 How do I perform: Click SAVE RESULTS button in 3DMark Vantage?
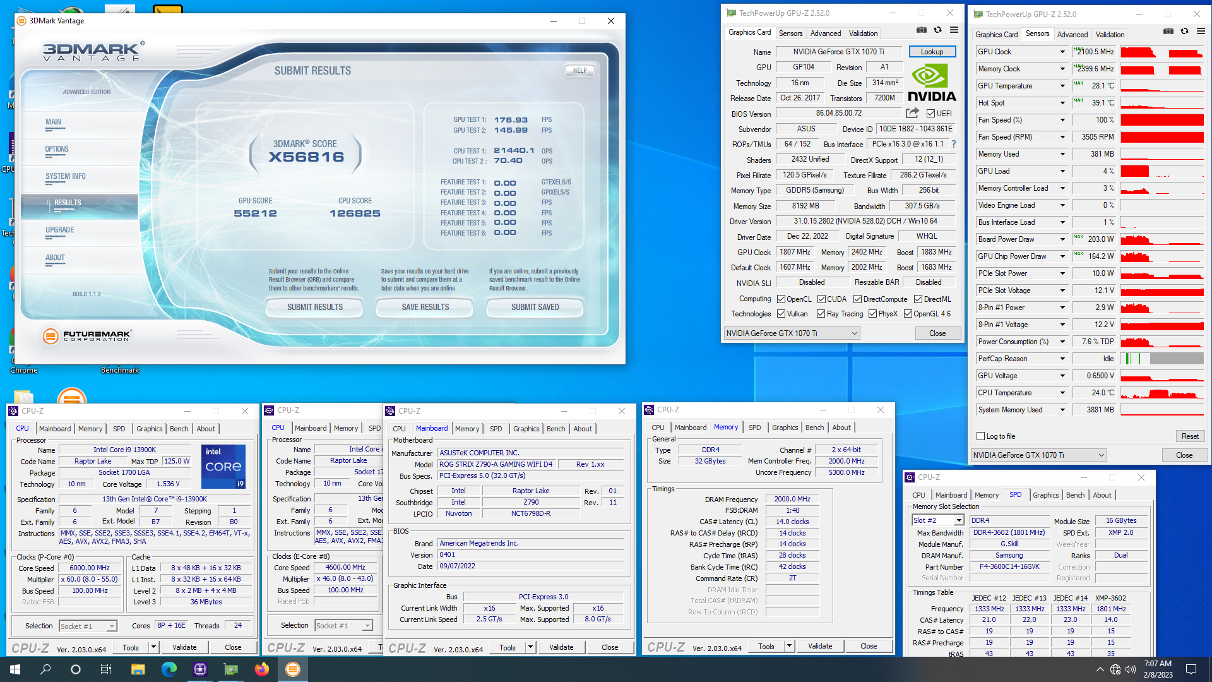point(425,308)
